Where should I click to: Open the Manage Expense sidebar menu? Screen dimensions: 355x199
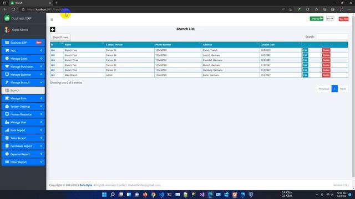pos(23,75)
